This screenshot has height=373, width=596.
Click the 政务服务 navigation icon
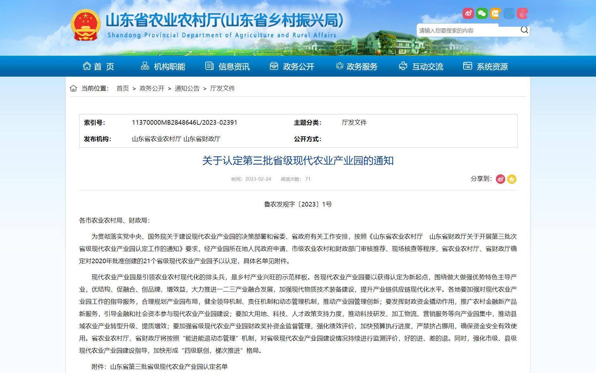(339, 66)
